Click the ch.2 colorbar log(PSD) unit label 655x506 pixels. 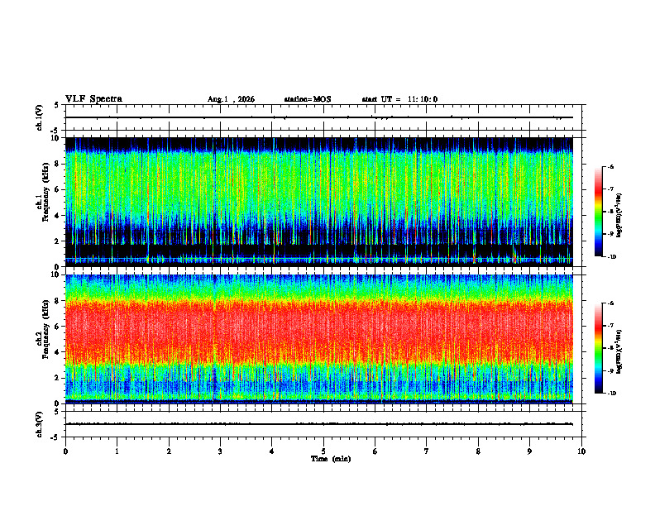pyautogui.click(x=620, y=351)
